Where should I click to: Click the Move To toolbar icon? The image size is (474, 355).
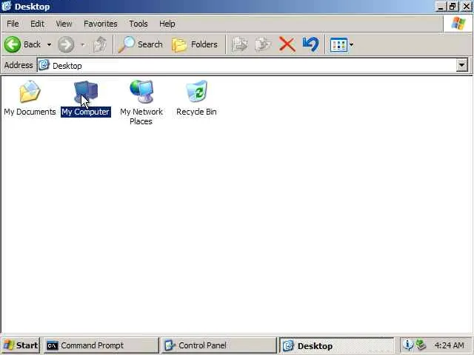(x=240, y=44)
